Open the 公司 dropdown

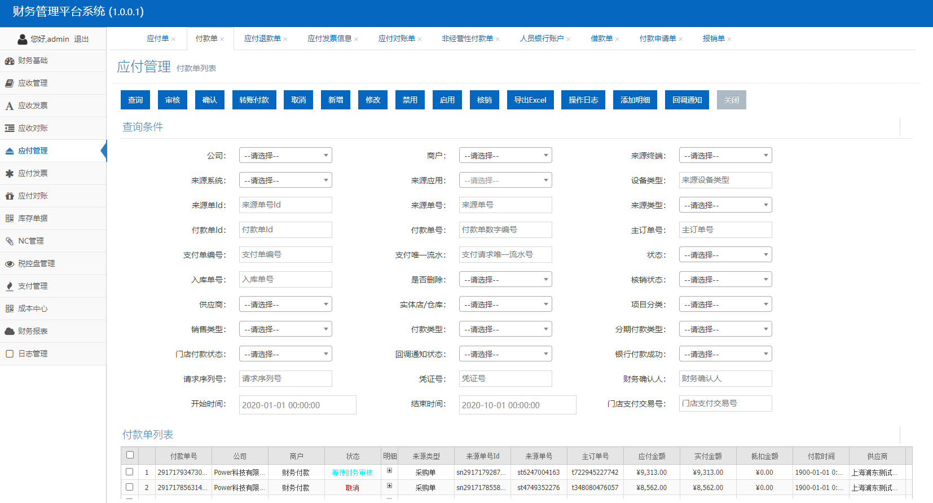tap(285, 156)
